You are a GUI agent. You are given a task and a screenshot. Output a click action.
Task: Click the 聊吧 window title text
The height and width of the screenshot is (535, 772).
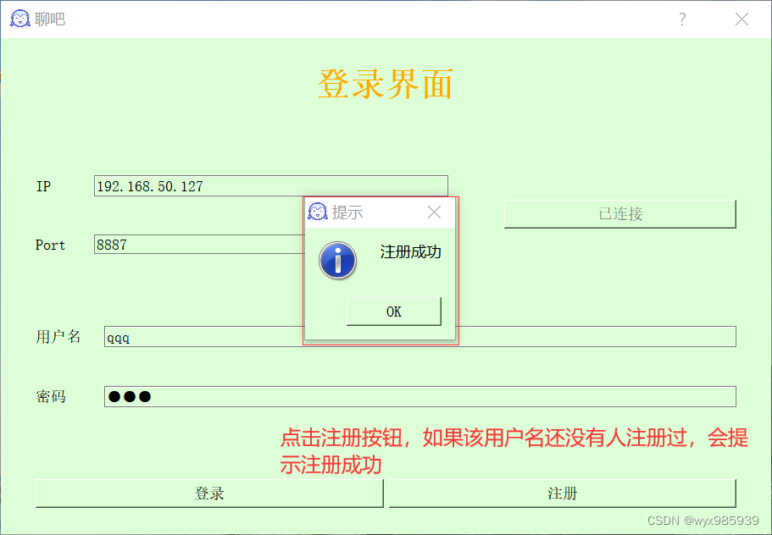(x=50, y=19)
